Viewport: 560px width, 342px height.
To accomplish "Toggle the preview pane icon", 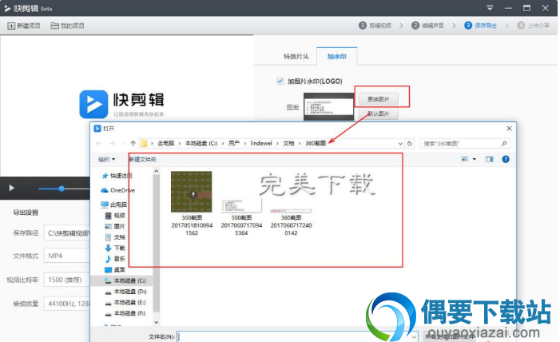I will [489, 159].
